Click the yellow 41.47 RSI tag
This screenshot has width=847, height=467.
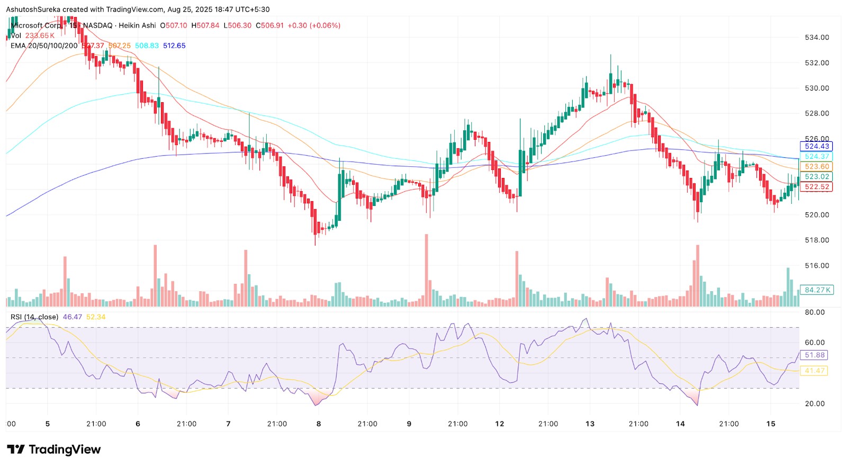(815, 371)
